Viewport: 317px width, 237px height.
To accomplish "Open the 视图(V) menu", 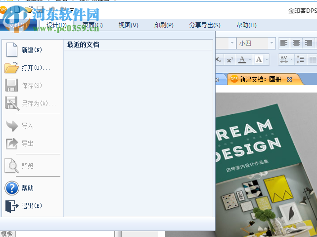I will [x=129, y=25].
